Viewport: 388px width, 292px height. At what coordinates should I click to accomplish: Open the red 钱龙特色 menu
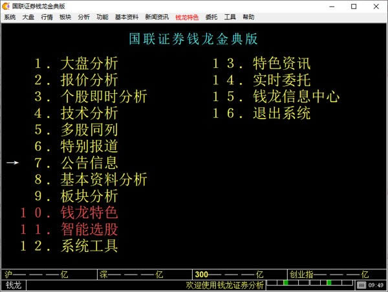click(187, 17)
